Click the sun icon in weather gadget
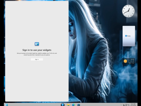 click(x=125, y=61)
